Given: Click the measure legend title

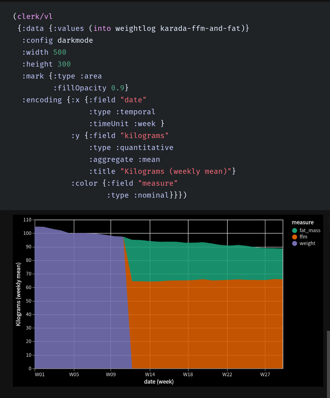Looking at the screenshot, I should (x=302, y=222).
